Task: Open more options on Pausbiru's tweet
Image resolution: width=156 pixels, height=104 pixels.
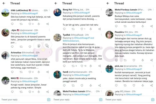Action: (153, 32)
